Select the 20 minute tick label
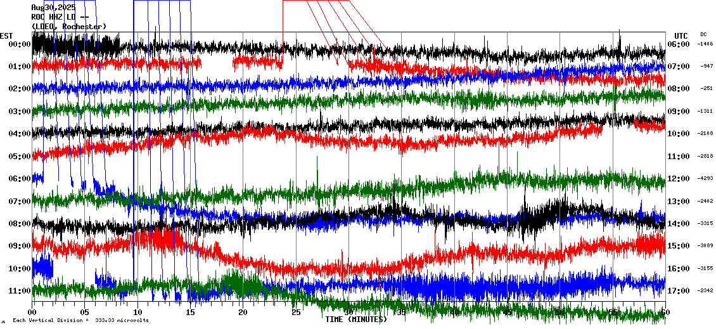Screen dimensions: 716x329 tap(243, 313)
